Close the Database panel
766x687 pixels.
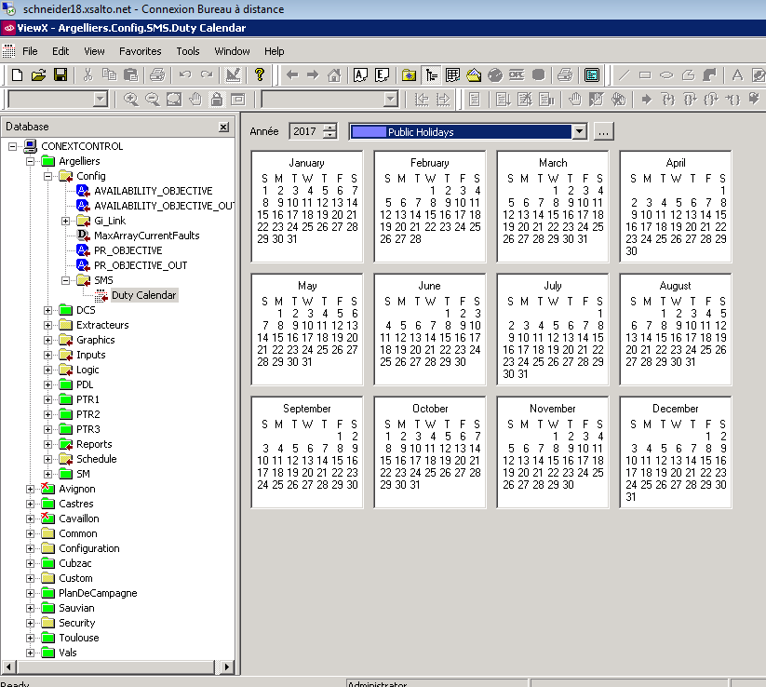point(223,127)
